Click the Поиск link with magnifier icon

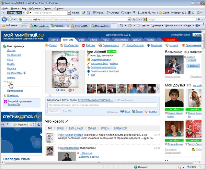pyautogui.click(x=51, y=45)
